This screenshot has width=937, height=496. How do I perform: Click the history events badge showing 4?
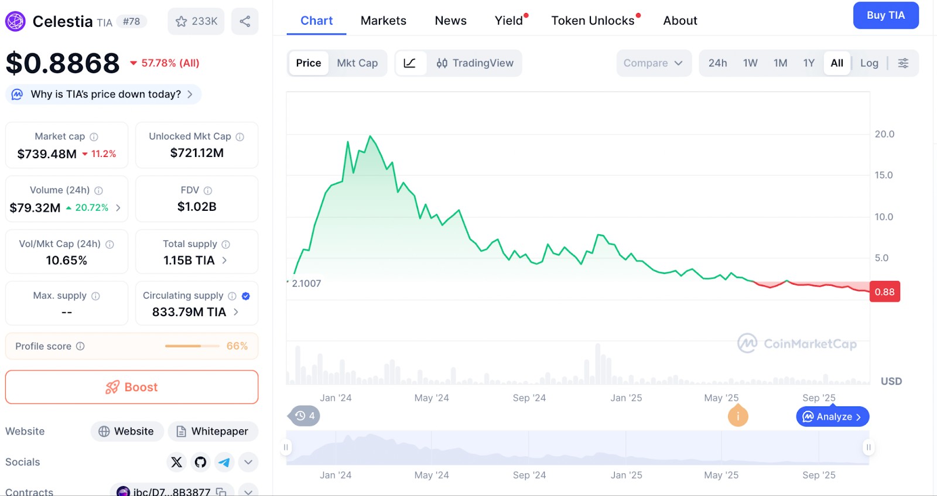point(304,416)
